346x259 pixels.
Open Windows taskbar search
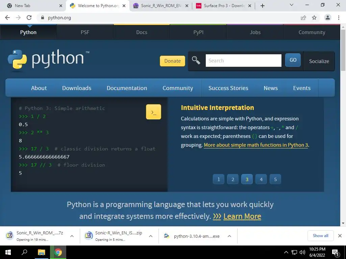coord(24,252)
